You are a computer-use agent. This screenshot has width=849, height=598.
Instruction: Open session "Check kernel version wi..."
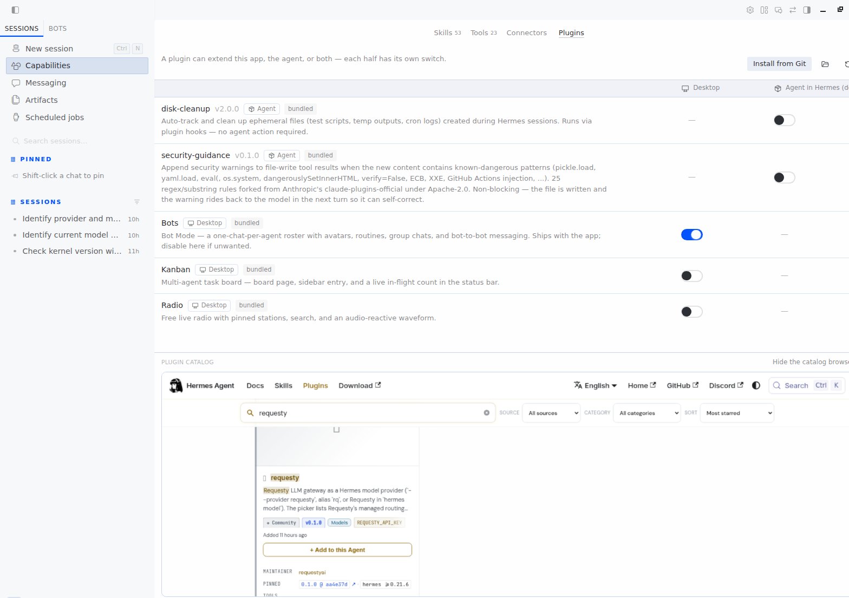tap(77, 251)
